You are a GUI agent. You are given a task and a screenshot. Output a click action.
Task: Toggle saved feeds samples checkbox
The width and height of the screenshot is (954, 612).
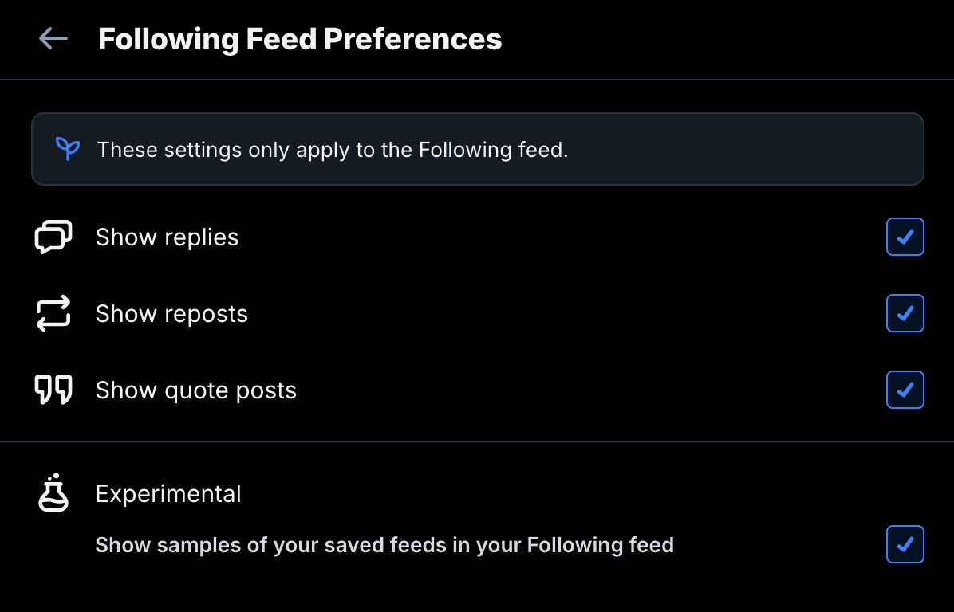tap(905, 545)
